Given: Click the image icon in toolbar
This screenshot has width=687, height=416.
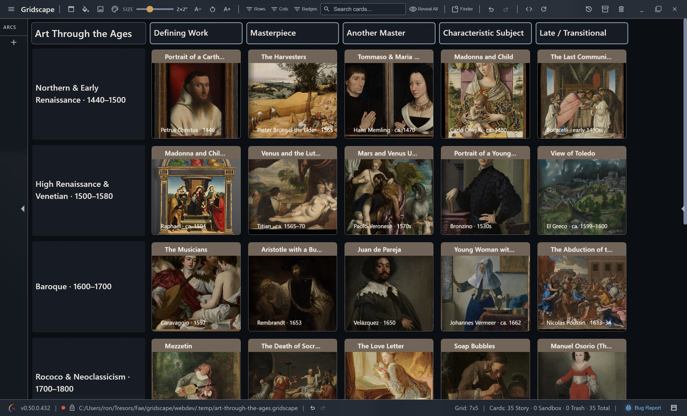Looking at the screenshot, I should point(100,9).
